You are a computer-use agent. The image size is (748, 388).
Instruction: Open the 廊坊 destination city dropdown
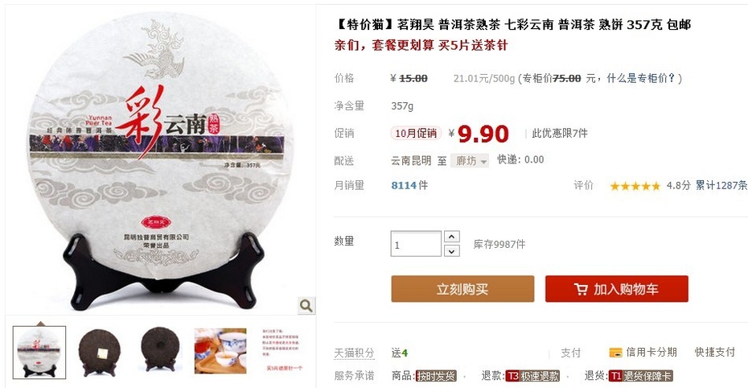pyautogui.click(x=470, y=161)
